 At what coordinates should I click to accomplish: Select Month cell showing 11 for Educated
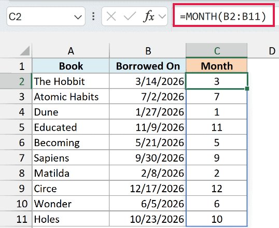pyautogui.click(x=217, y=127)
